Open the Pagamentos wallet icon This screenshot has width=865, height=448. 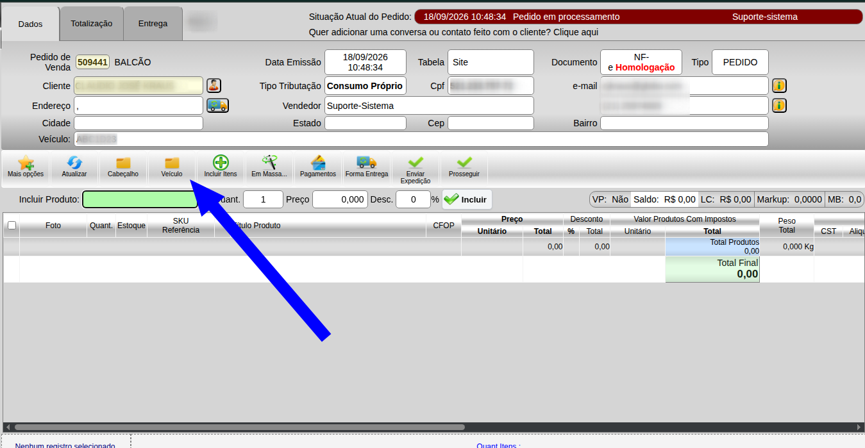[x=318, y=167]
